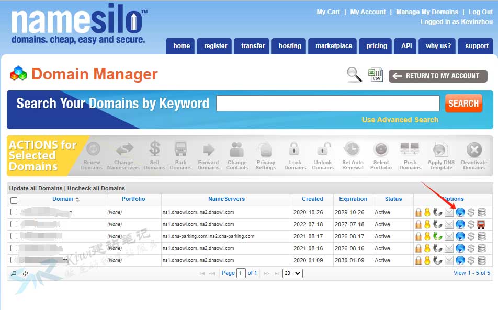Open the marketplace tab

tap(333, 47)
